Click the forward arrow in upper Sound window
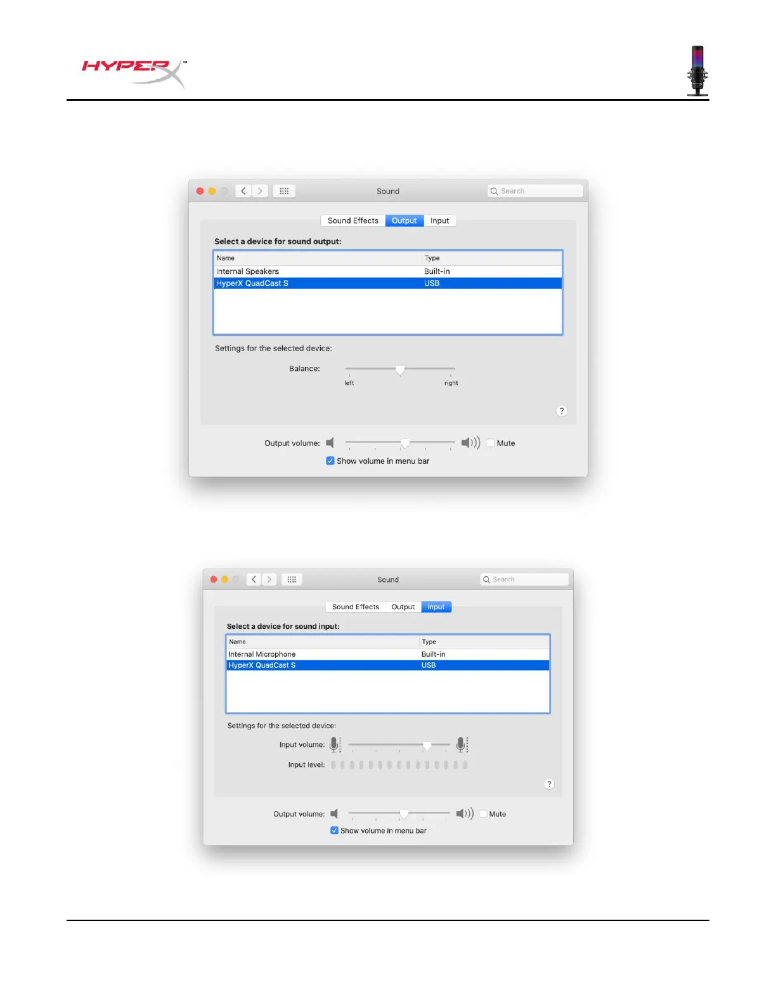Viewport: 776px width, 1004px height. click(x=260, y=191)
